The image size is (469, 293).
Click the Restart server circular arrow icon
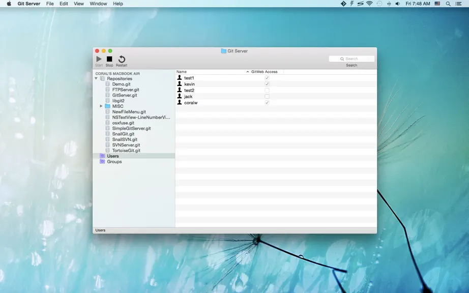click(122, 59)
